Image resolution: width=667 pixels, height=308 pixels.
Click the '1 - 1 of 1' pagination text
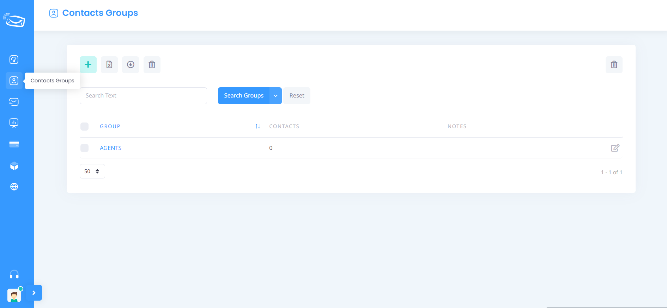[x=612, y=172]
